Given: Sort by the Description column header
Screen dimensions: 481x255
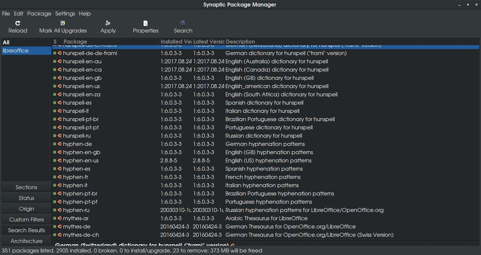Looking at the screenshot, I should tap(352, 42).
